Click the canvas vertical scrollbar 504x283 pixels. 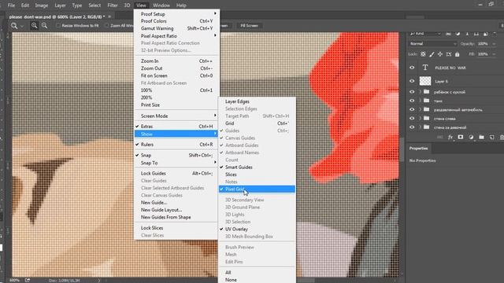coord(402,149)
